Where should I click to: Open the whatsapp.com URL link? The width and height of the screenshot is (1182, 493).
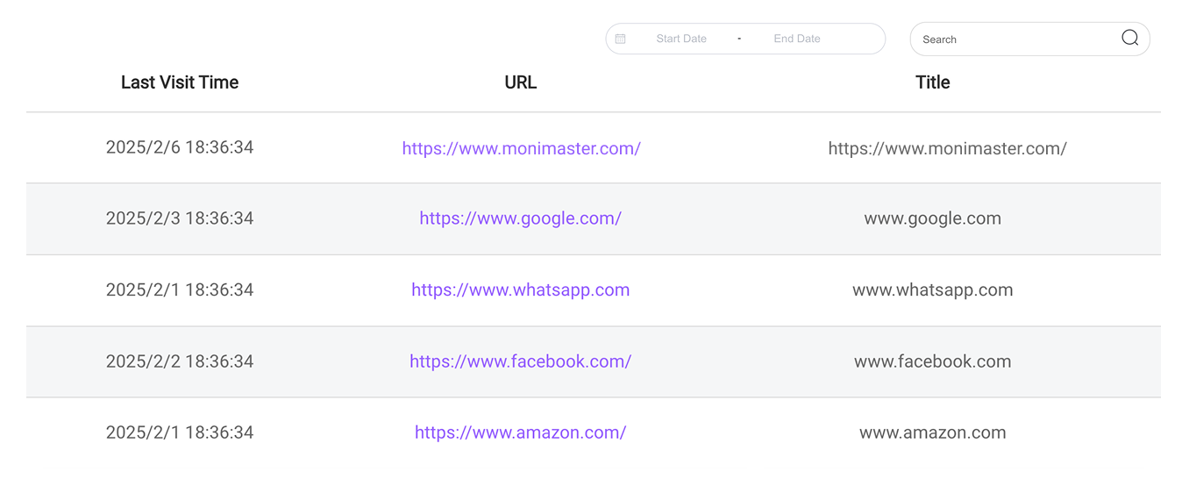(520, 289)
